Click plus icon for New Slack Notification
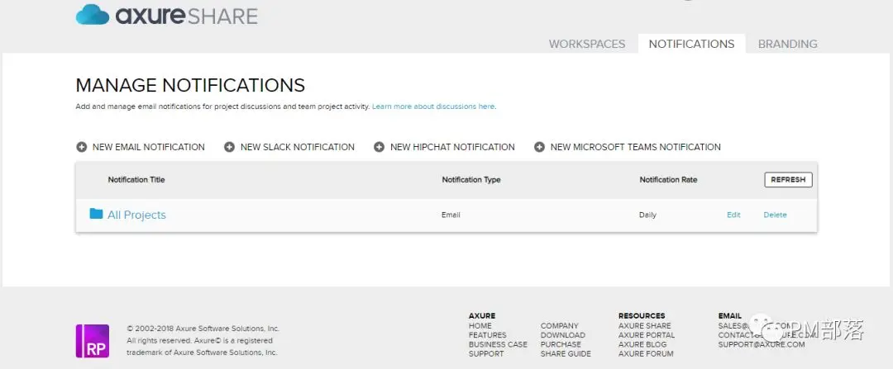The width and height of the screenshot is (893, 369). pyautogui.click(x=230, y=147)
